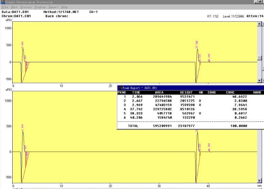Screen dimensions: 264x189
Task: Open the Report menu
Action: click(53, 7)
